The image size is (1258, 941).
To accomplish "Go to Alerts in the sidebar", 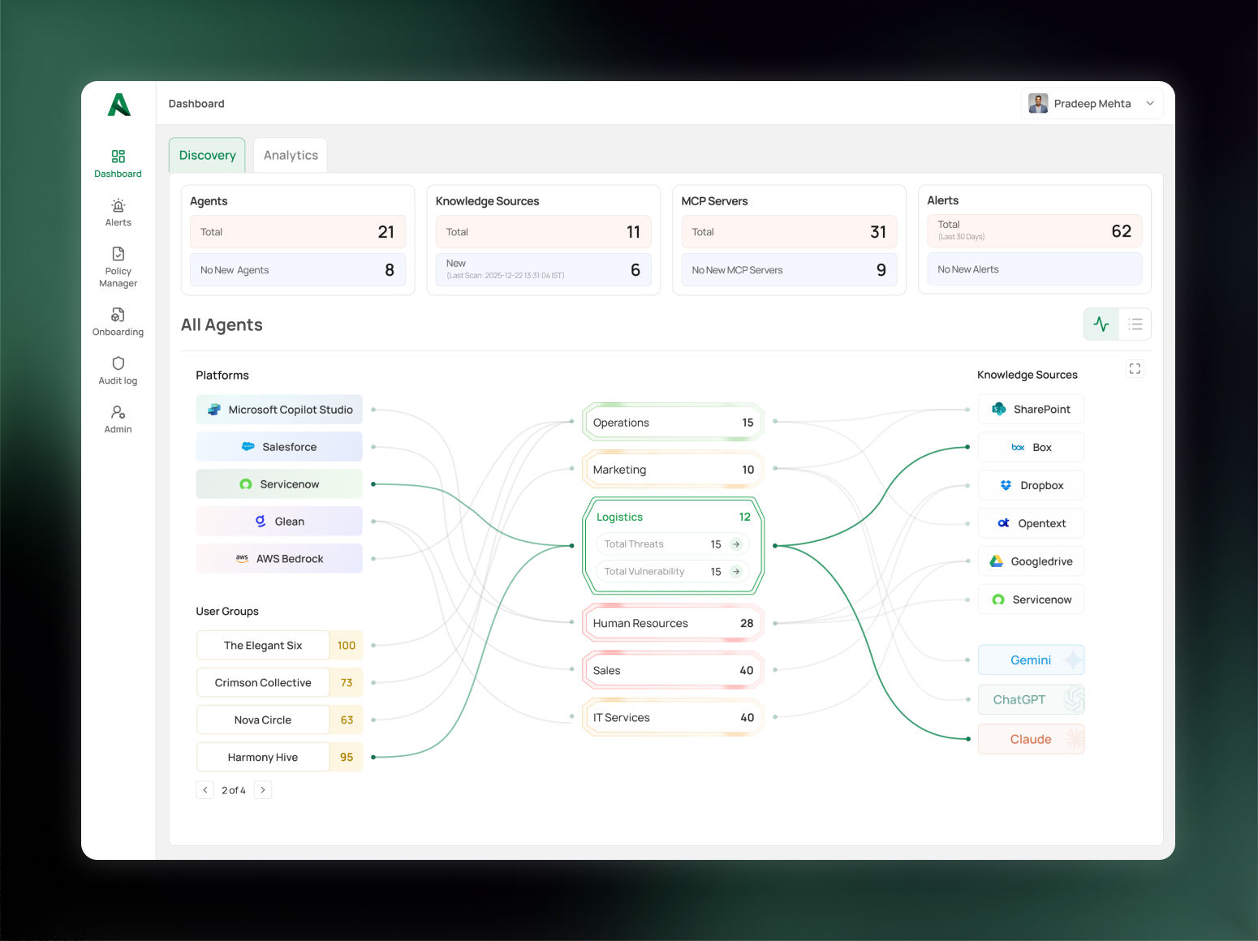I will [118, 213].
